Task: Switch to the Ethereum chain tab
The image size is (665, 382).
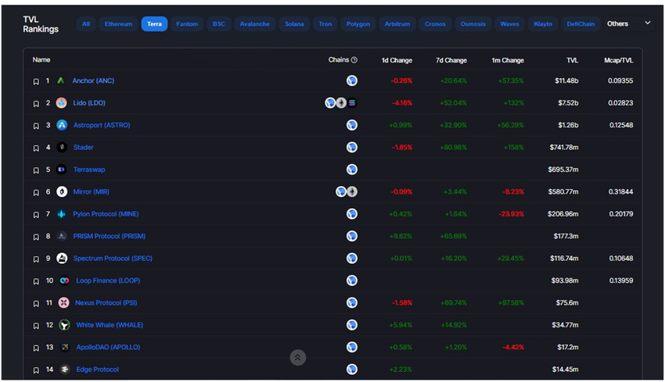Action: pyautogui.click(x=118, y=23)
